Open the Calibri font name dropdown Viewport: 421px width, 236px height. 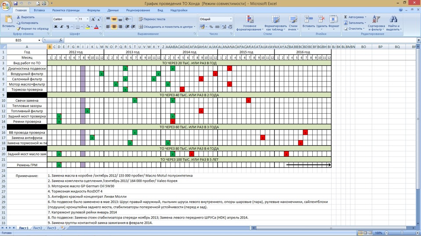pyautogui.click(x=76, y=19)
